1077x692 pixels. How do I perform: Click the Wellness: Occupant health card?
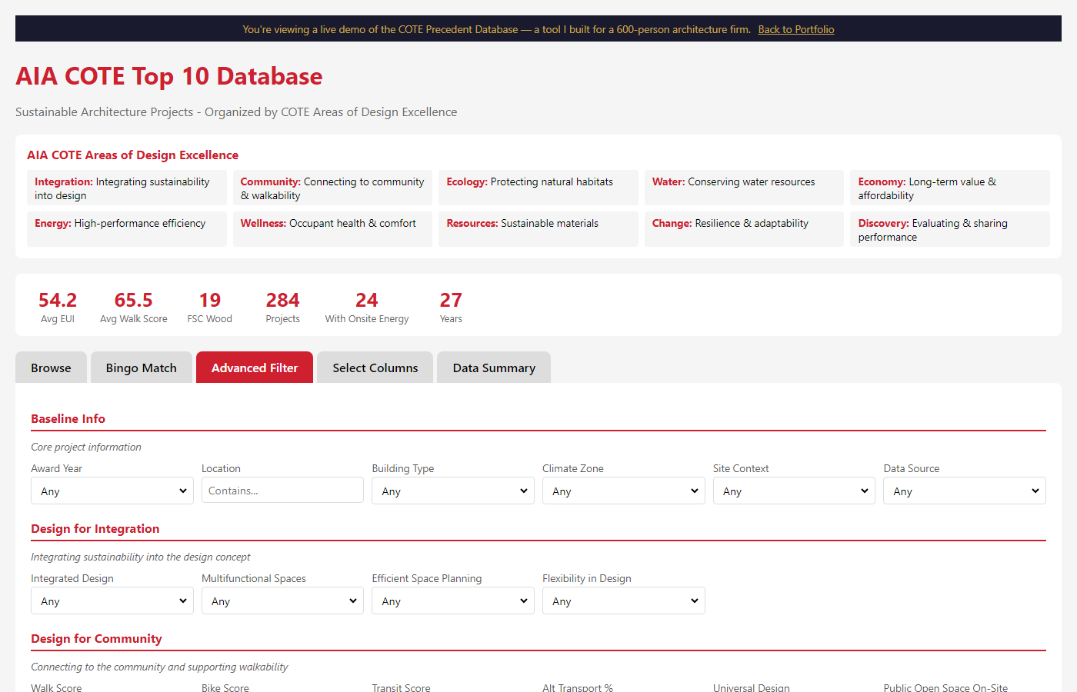pos(332,229)
